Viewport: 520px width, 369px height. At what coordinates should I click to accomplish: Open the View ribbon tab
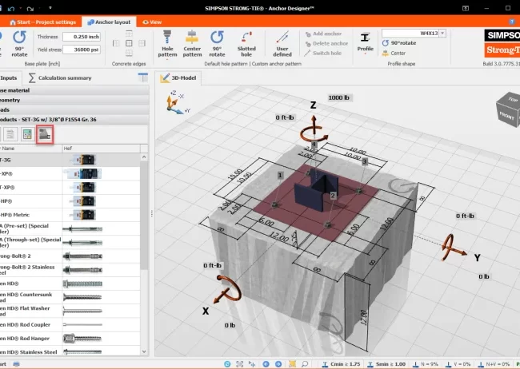click(x=152, y=22)
